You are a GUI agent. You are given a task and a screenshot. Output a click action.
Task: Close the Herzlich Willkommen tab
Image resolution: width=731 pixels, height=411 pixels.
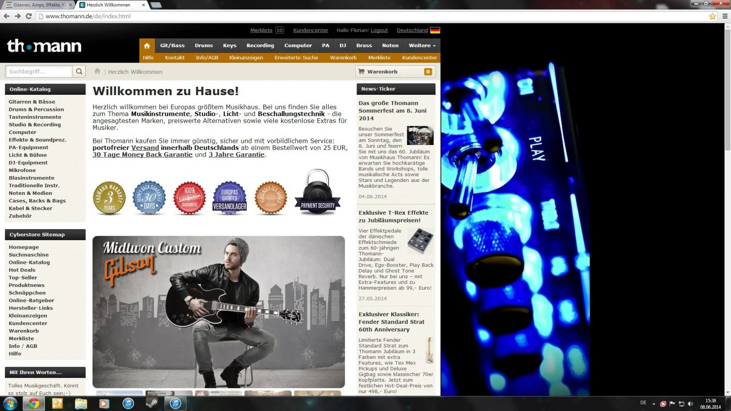[x=143, y=5]
